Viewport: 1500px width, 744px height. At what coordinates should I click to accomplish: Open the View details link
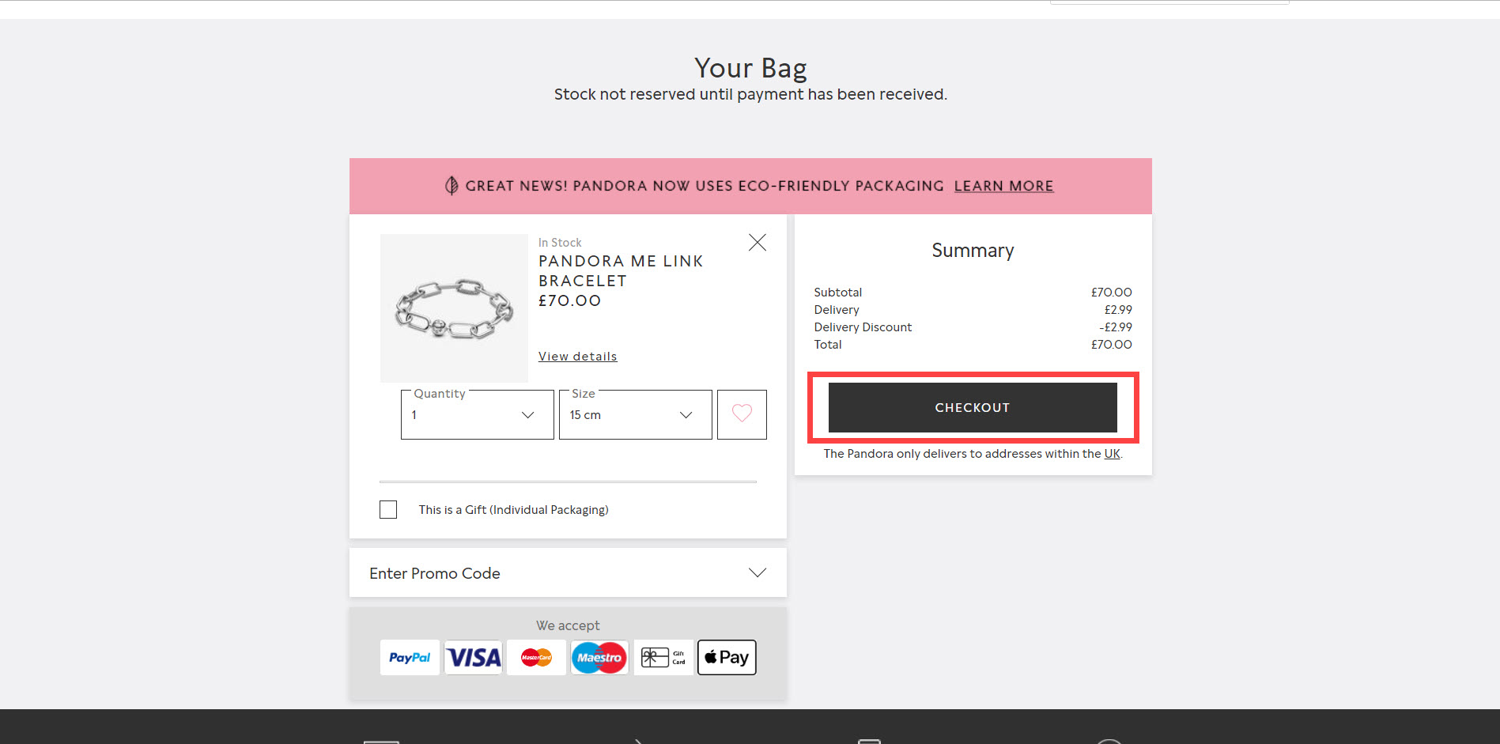577,357
